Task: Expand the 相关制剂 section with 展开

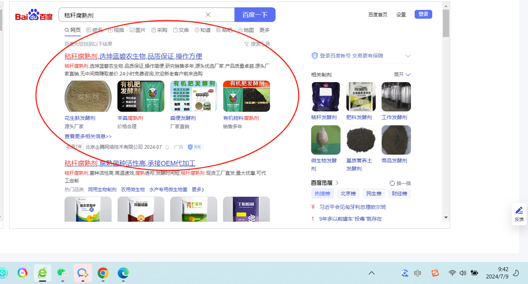Action: click(x=402, y=74)
